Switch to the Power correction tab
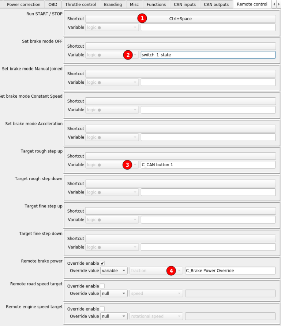 click(23, 4)
